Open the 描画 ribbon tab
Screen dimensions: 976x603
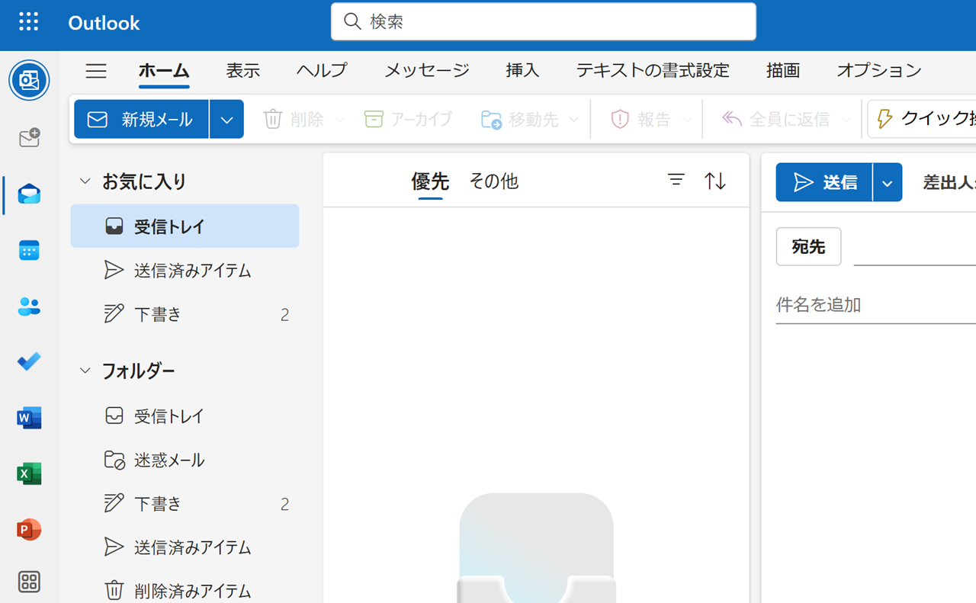point(782,70)
